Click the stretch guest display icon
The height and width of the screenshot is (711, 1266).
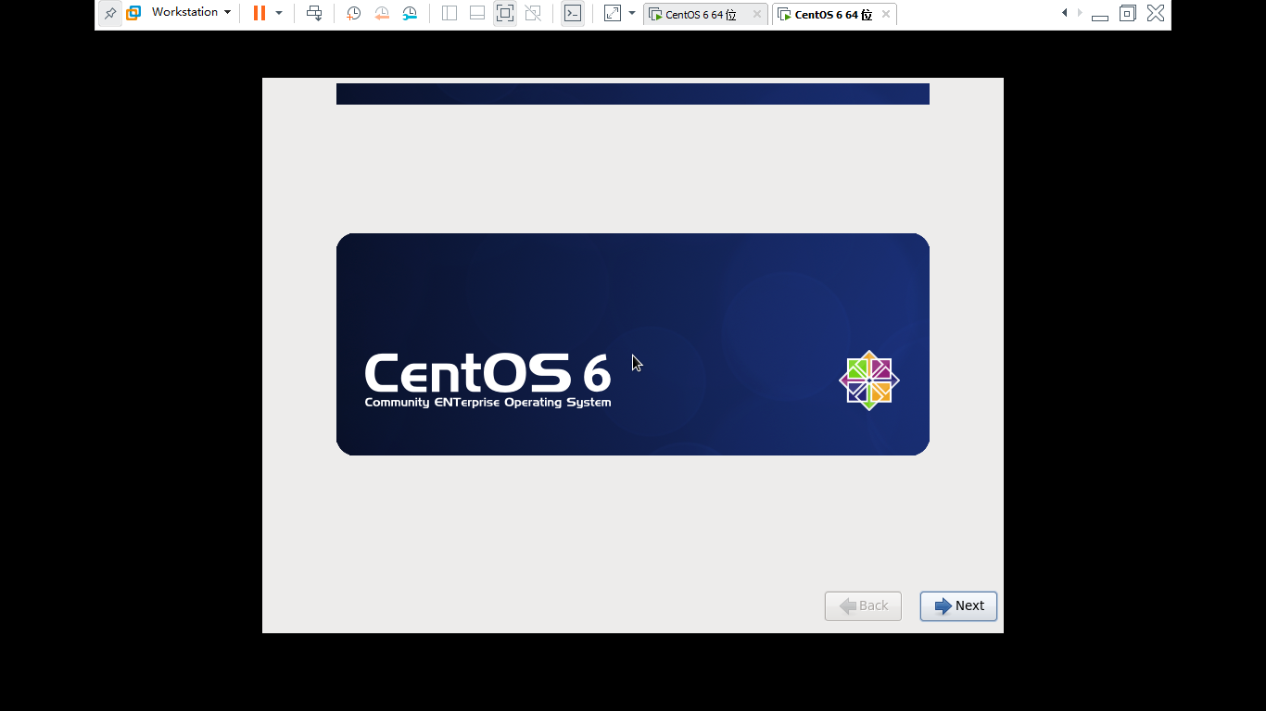click(613, 13)
